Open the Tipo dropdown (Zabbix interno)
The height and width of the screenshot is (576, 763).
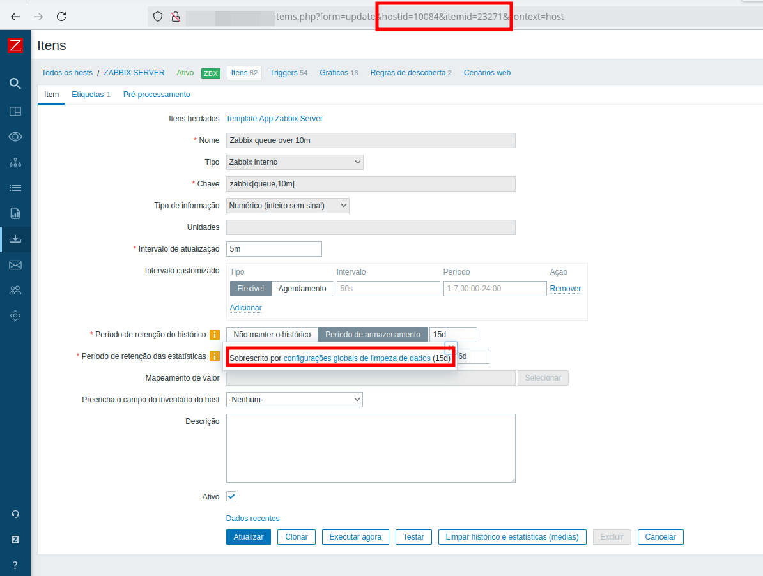[295, 162]
